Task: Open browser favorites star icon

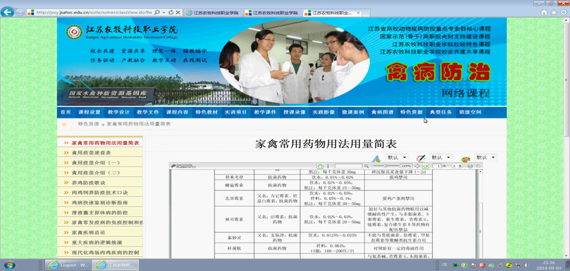Action: tap(554, 12)
